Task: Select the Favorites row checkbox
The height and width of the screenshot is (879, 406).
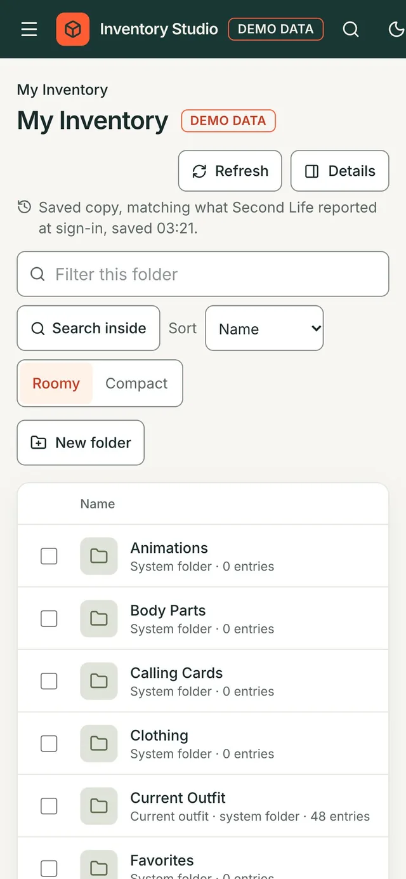Action: point(49,868)
